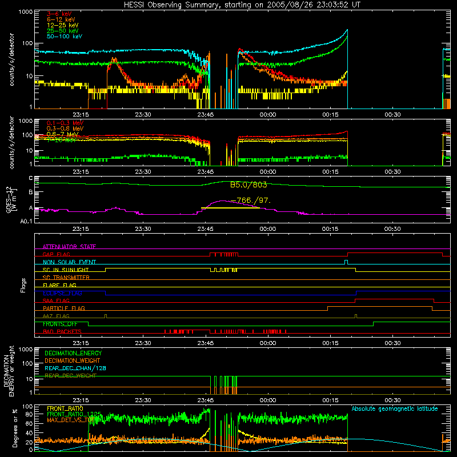Click the 'DECIMATION_WEIGHT' legend label
Image resolution: width=457 pixels, height=457 pixels.
point(73,361)
